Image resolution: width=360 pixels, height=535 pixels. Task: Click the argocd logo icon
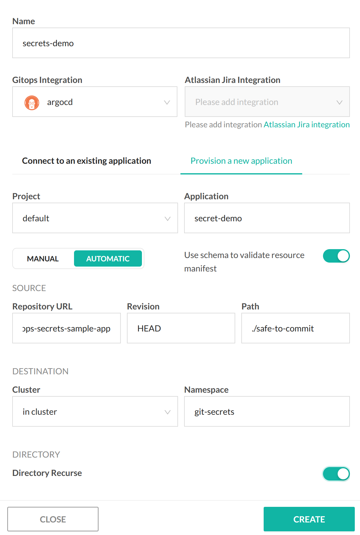(32, 103)
